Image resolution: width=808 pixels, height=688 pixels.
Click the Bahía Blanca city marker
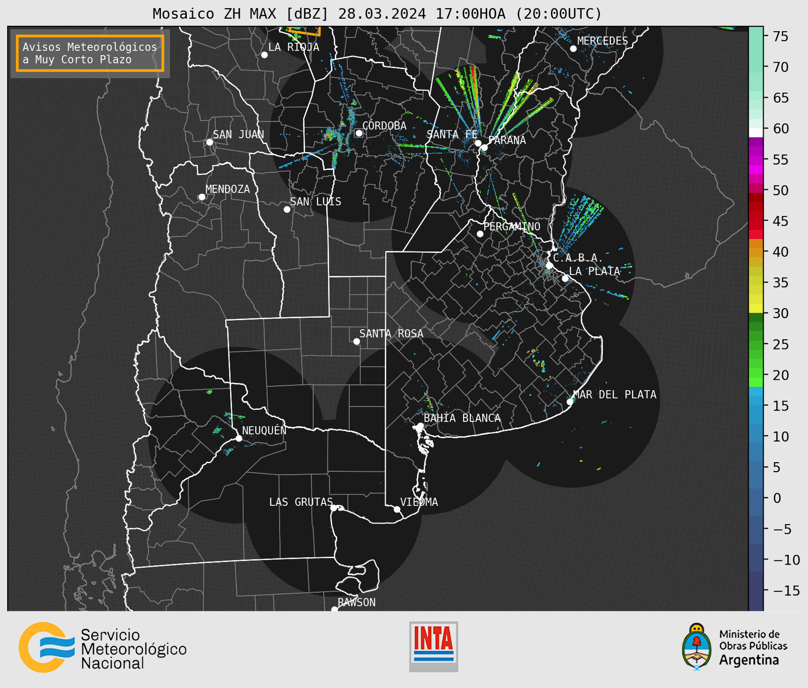(420, 426)
